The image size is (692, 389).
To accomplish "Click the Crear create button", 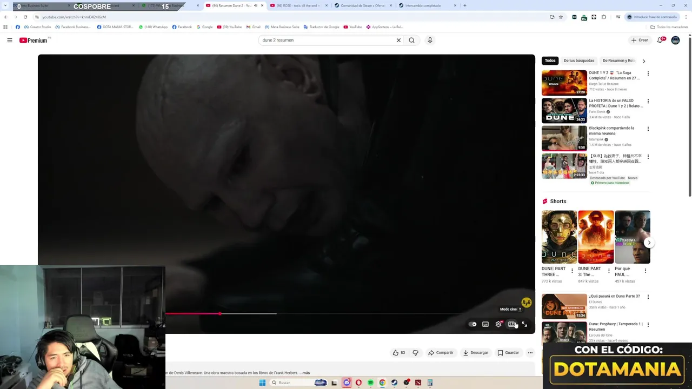I will [x=639, y=40].
